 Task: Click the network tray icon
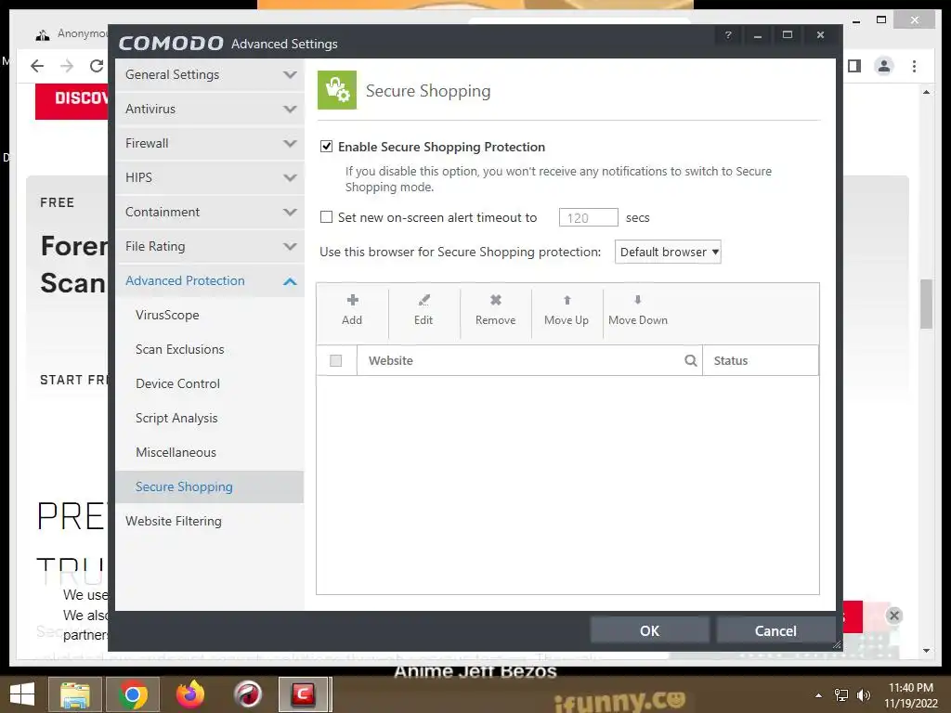tap(841, 695)
